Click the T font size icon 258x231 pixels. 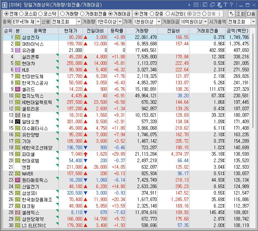[x=226, y=5]
